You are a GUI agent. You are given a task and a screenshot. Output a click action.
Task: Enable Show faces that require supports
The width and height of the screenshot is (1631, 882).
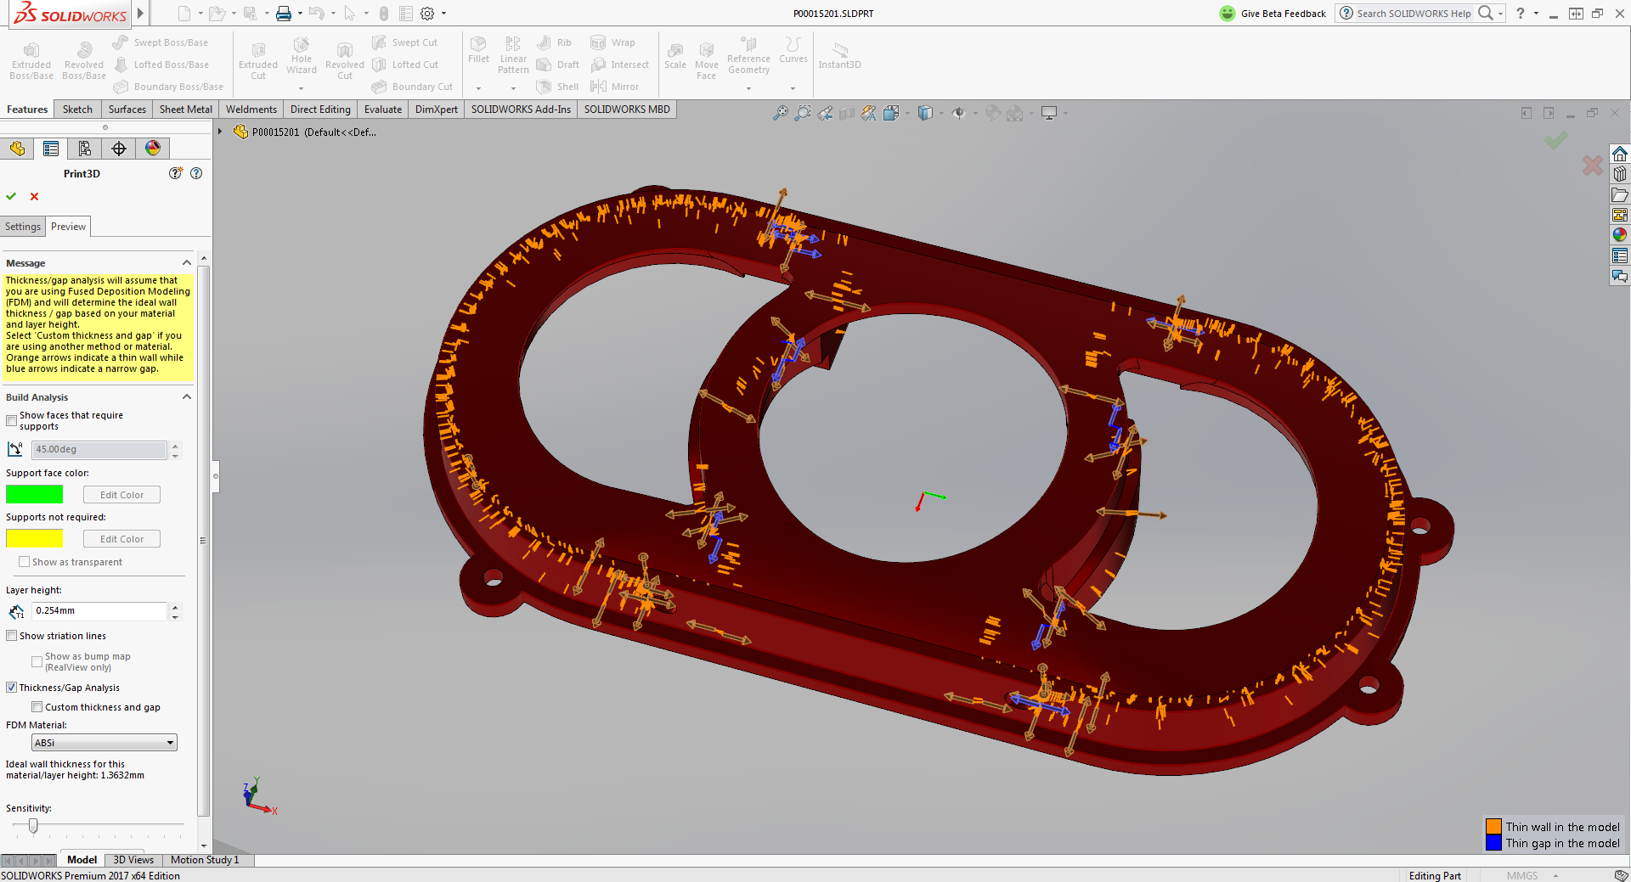pyautogui.click(x=11, y=420)
